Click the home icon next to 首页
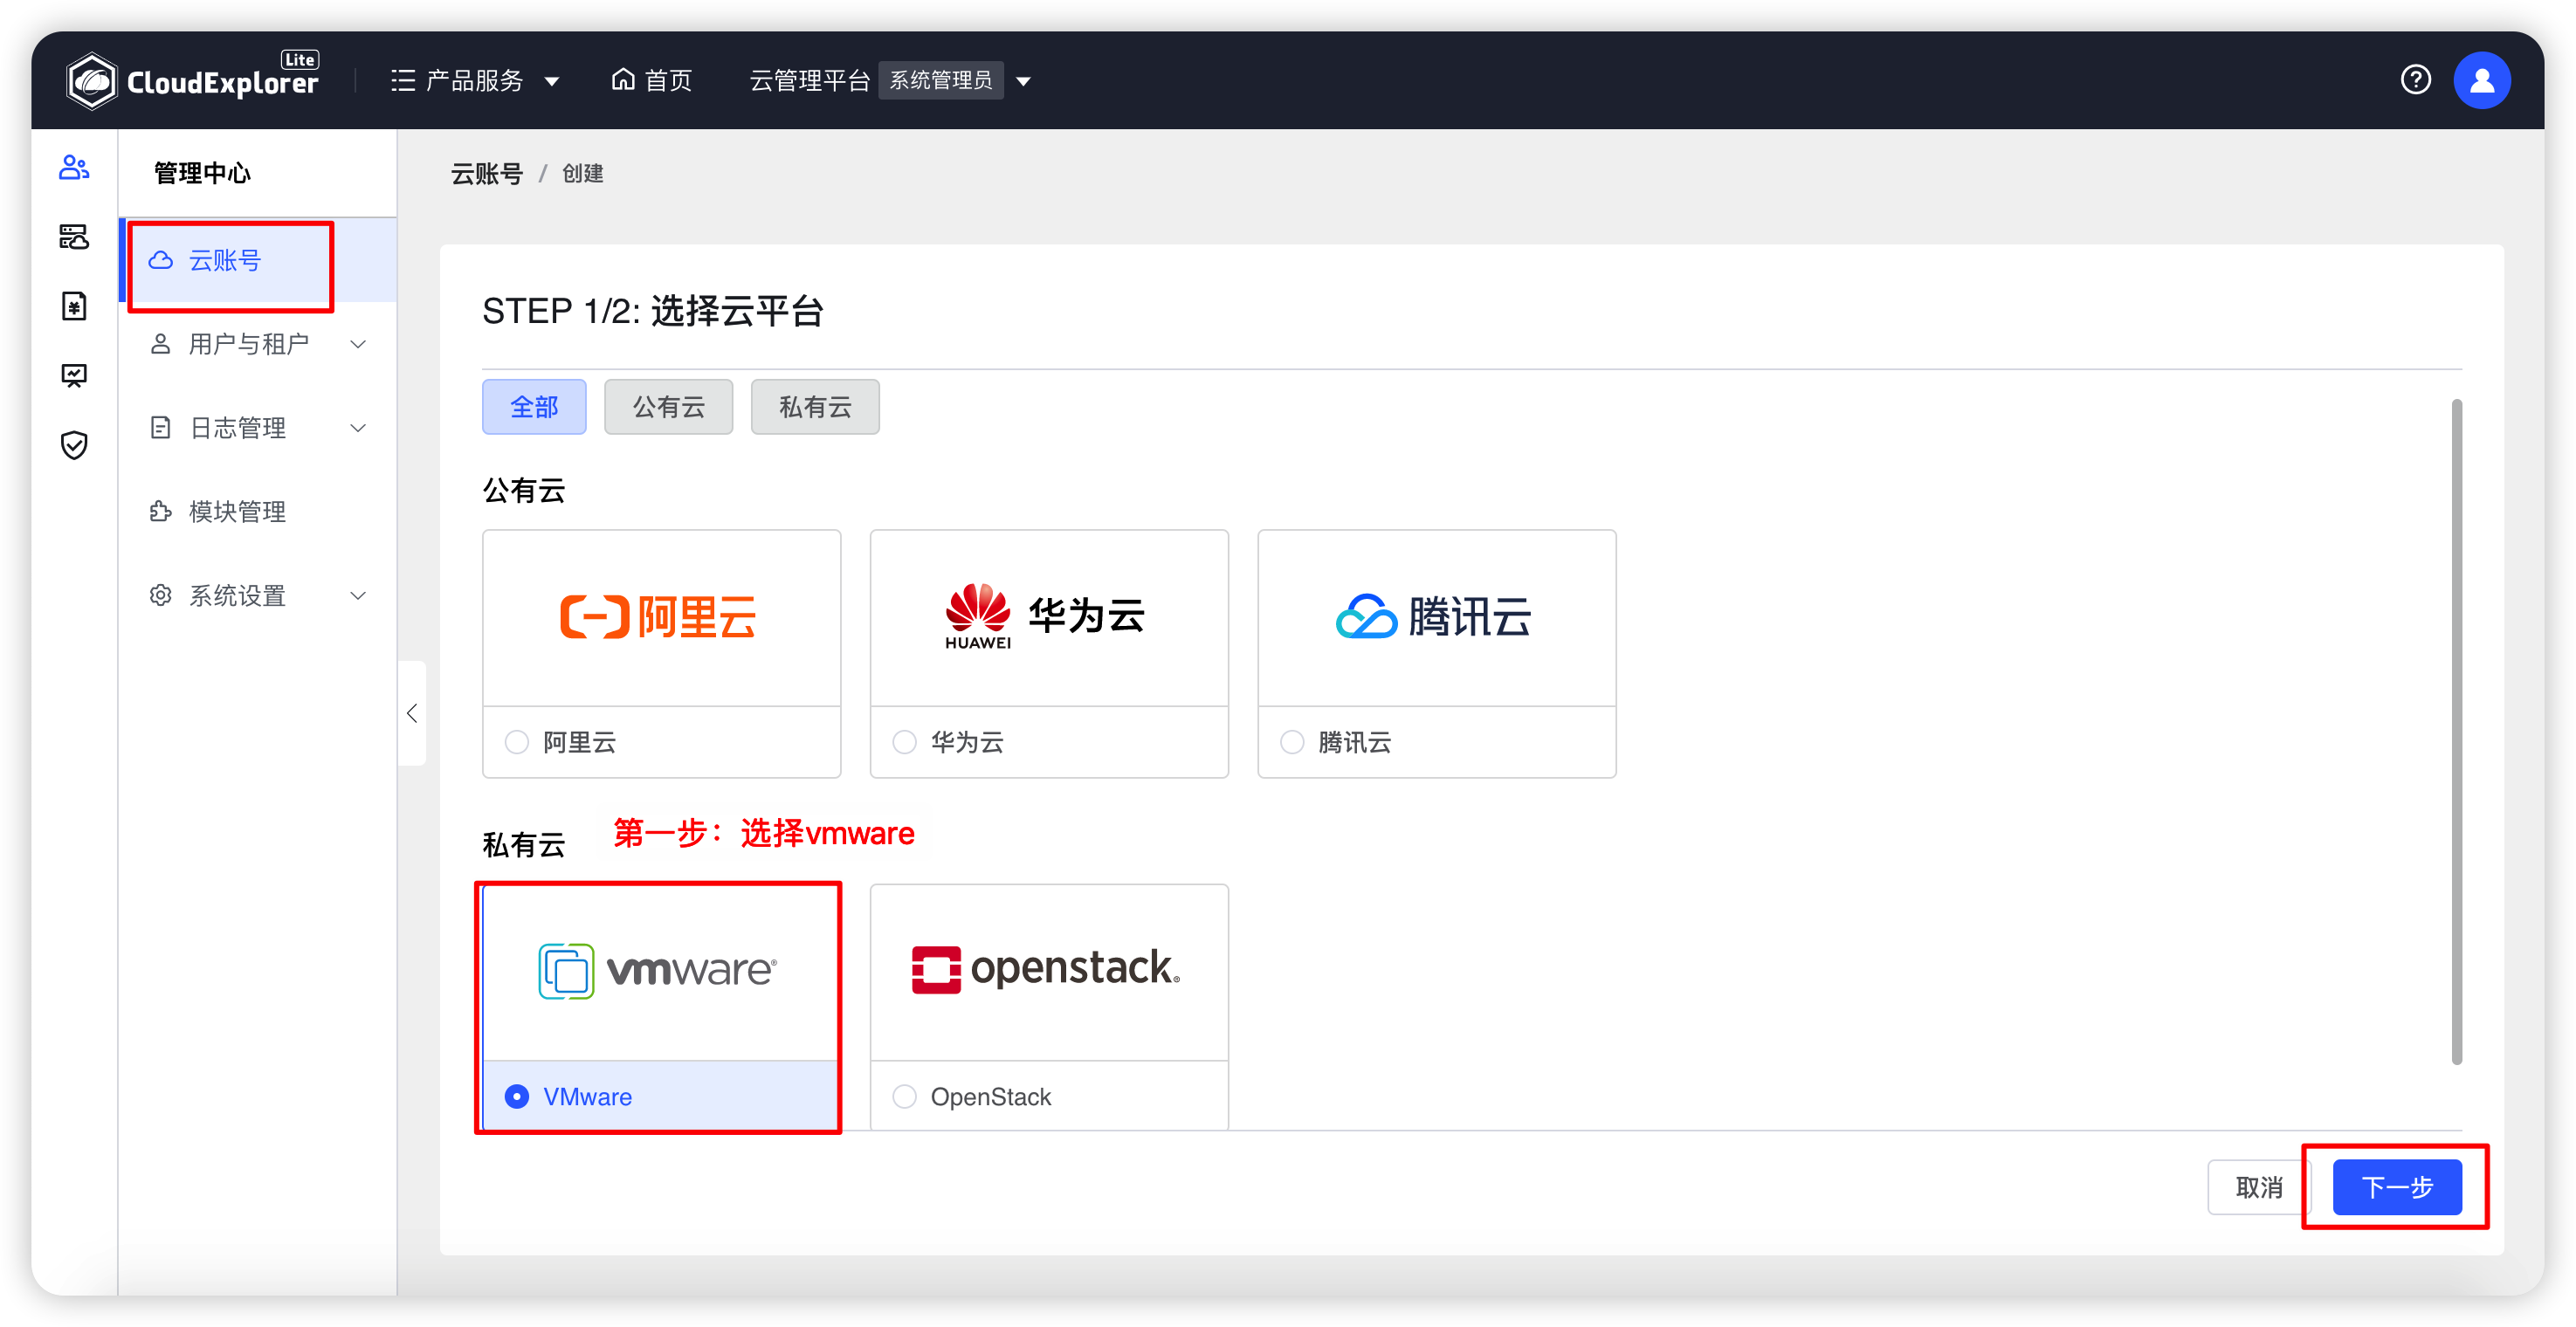The image size is (2576, 1327). 623,79
